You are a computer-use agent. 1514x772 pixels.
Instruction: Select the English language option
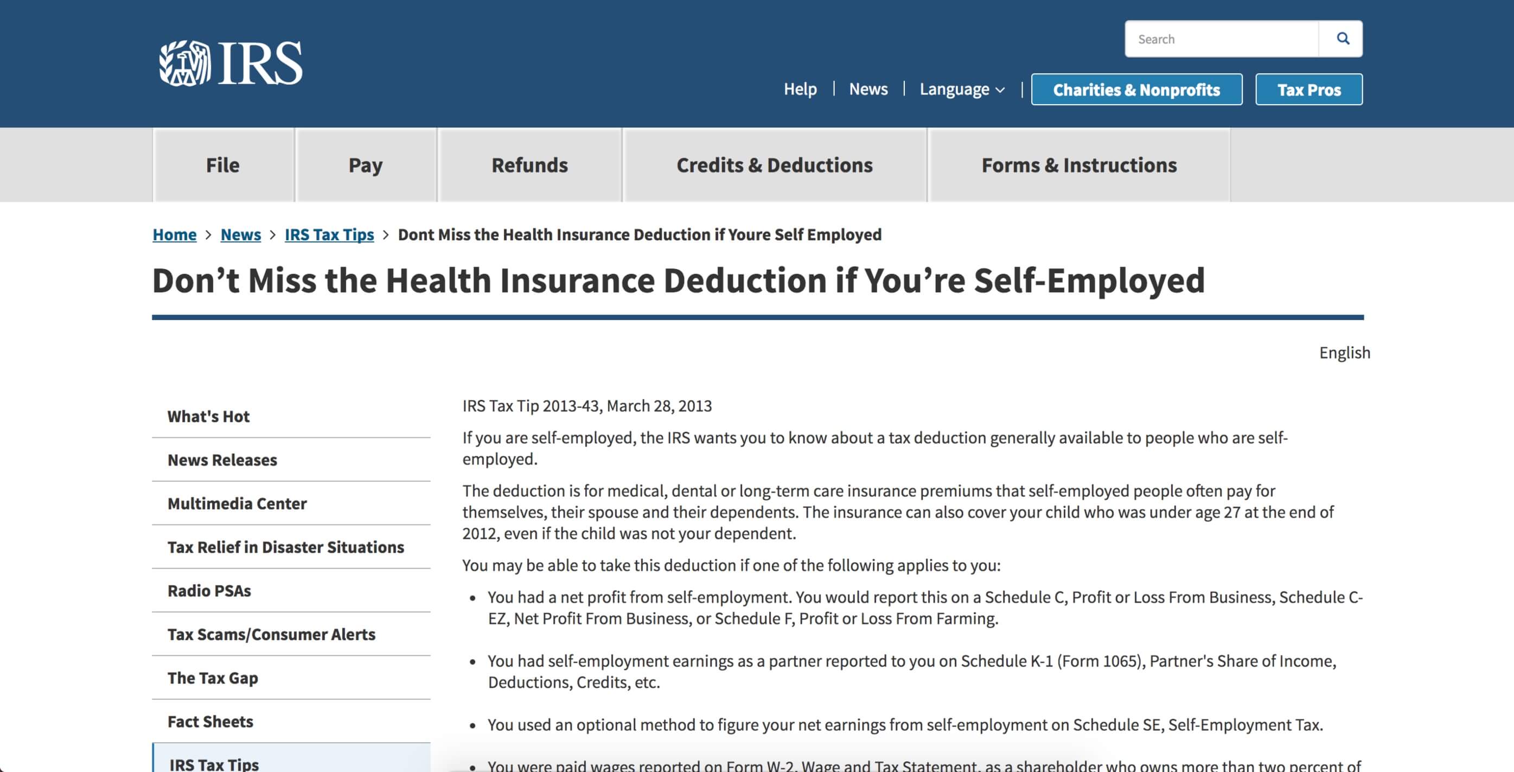[1344, 353]
